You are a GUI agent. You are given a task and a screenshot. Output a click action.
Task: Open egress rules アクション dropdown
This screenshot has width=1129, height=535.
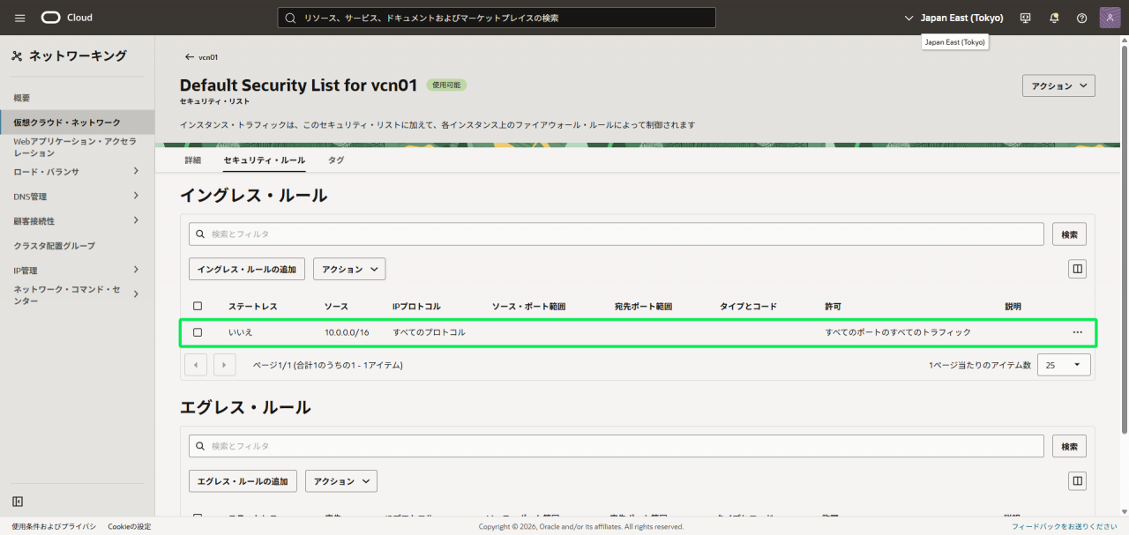pos(341,481)
